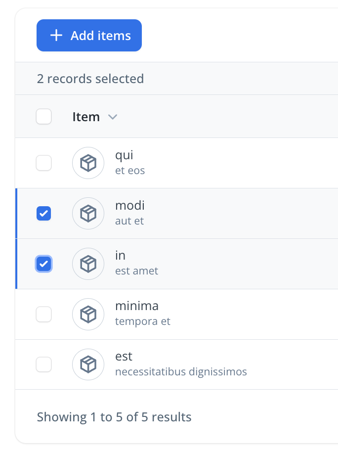
Task: Click the Item column header label
Action: click(86, 117)
